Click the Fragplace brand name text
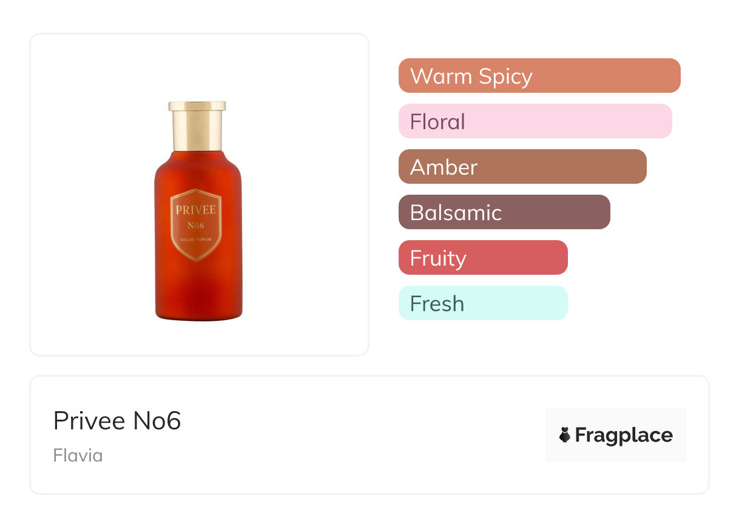 coord(624,435)
